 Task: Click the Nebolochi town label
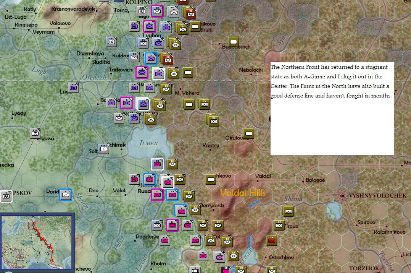tap(251, 70)
